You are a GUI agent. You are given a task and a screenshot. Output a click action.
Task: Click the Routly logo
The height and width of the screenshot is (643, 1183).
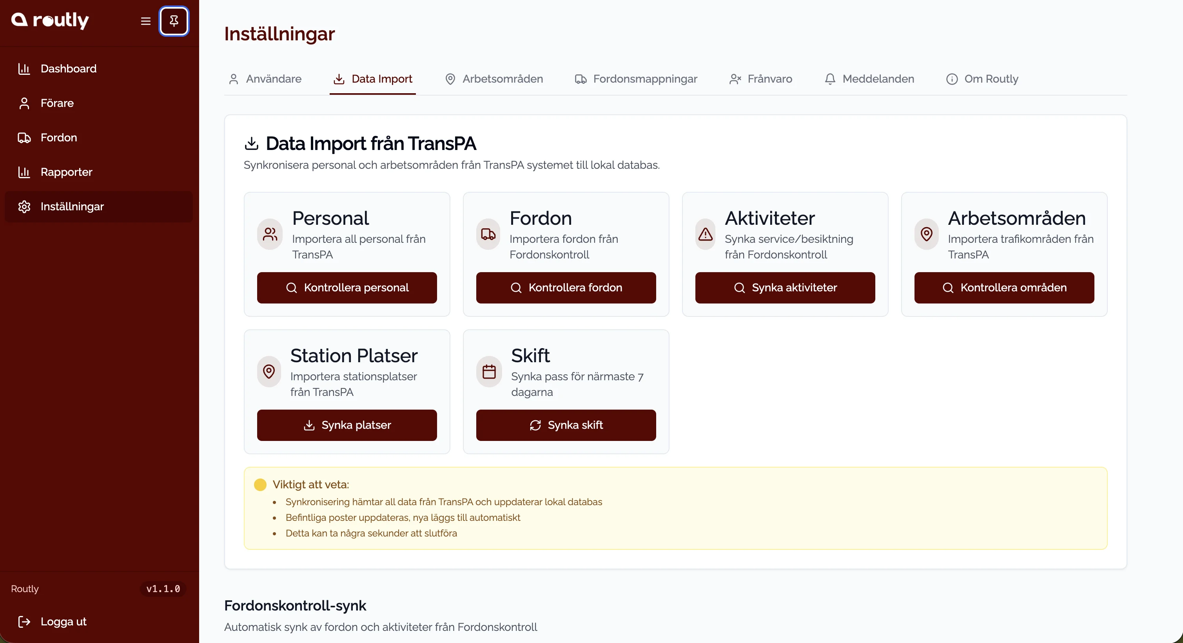coord(50,21)
